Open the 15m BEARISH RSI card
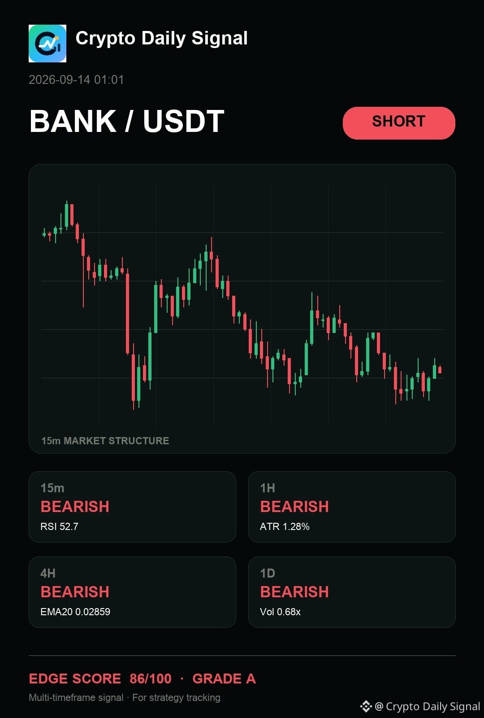This screenshot has width=484, height=718. pos(132,507)
